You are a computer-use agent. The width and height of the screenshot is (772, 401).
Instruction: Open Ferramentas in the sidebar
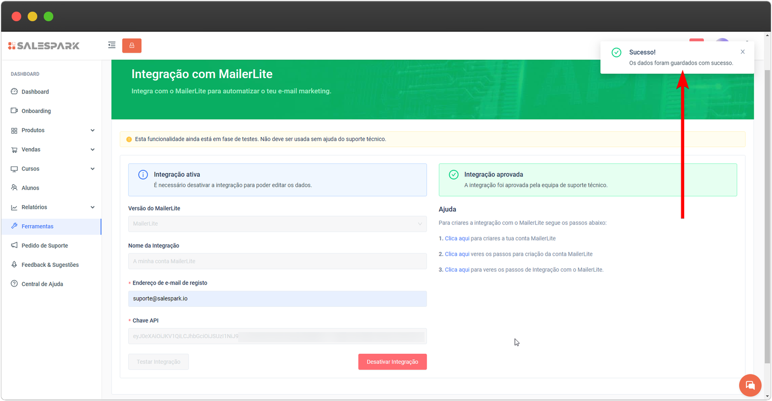pos(38,226)
